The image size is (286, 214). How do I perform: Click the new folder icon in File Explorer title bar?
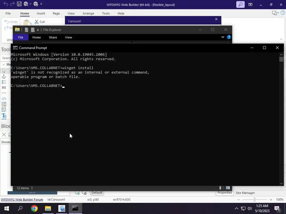(x=33, y=30)
